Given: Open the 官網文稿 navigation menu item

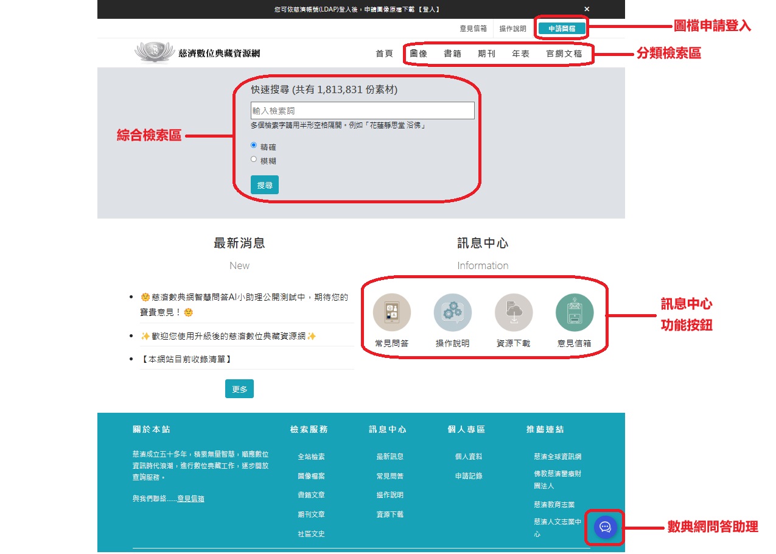Looking at the screenshot, I should tap(564, 54).
